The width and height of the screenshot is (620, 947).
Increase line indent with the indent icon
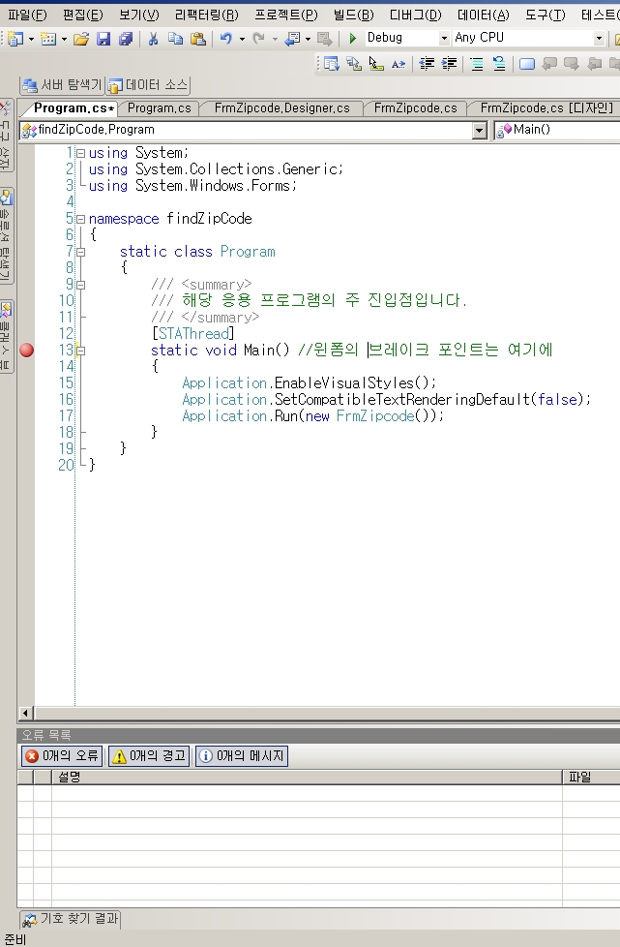(450, 64)
